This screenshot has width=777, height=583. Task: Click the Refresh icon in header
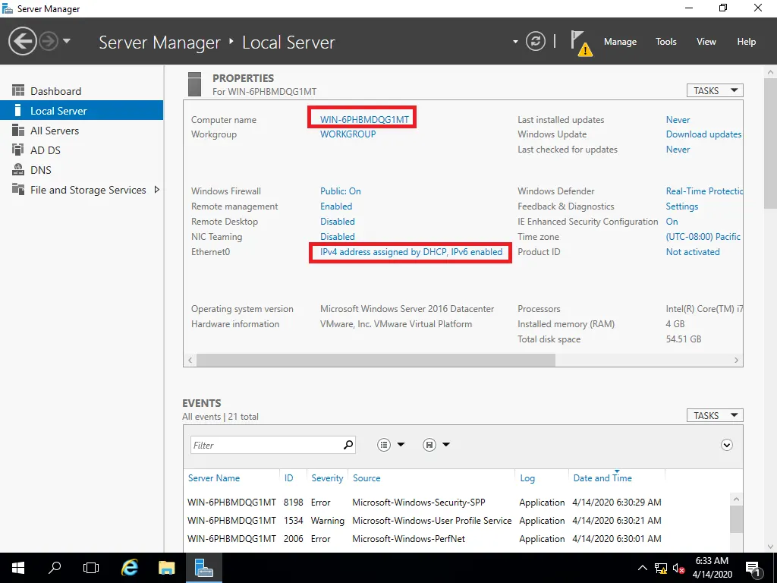pyautogui.click(x=536, y=41)
